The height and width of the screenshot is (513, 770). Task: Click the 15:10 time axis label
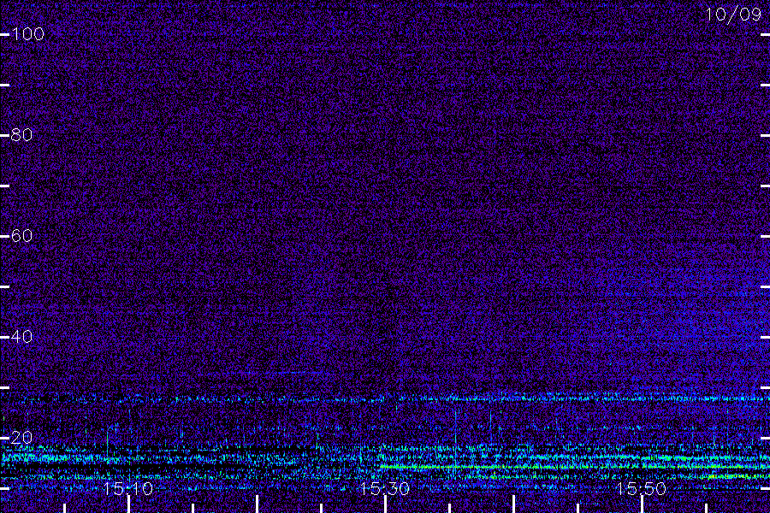[128, 488]
